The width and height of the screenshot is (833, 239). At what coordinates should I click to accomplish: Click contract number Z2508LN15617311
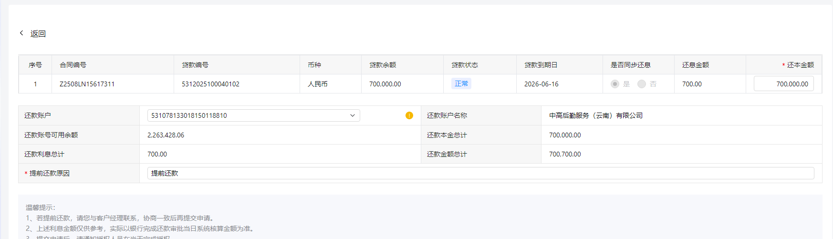[87, 84]
